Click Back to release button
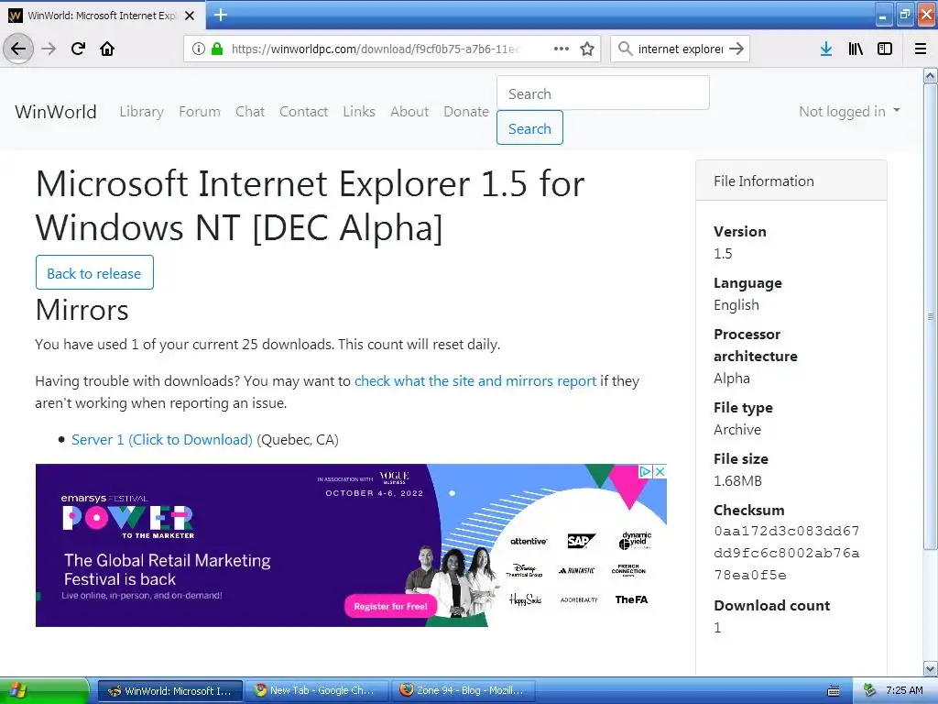The image size is (938, 704). [x=94, y=273]
